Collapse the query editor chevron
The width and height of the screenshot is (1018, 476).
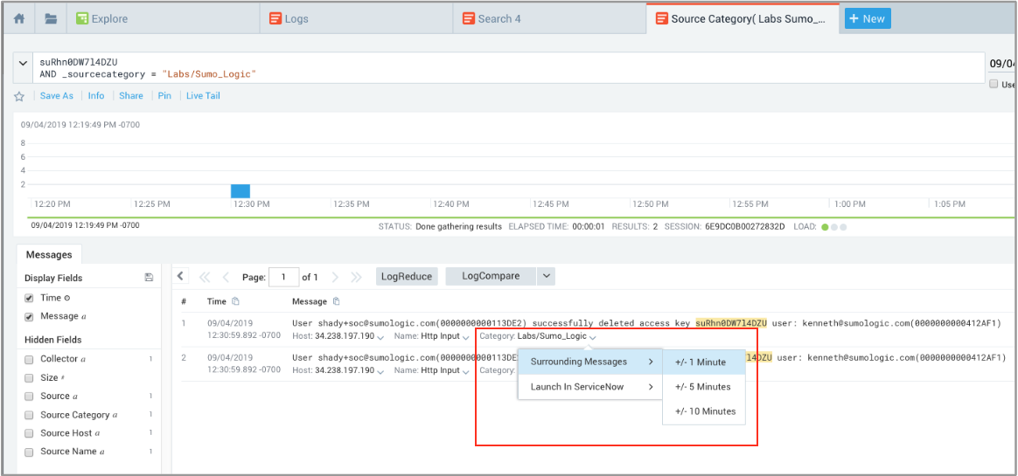click(x=22, y=63)
